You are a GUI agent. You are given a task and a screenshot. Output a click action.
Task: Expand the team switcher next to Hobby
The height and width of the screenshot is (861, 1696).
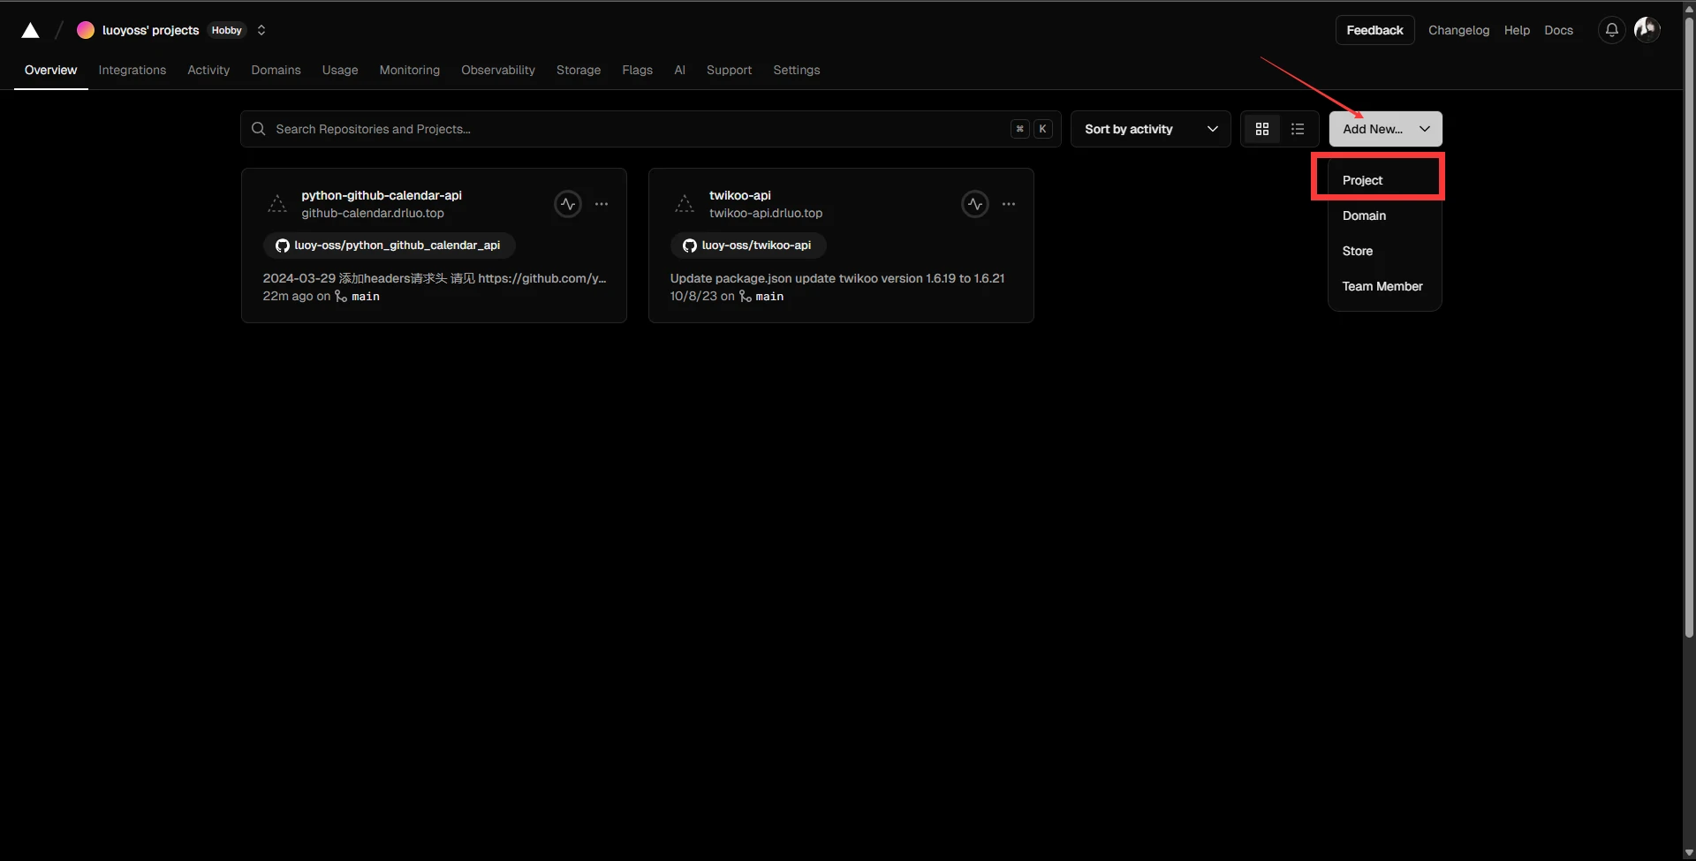261,30
